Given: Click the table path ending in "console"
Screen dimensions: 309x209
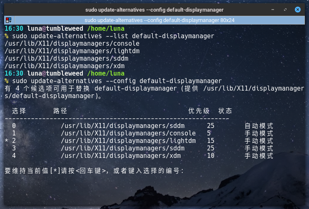Looking at the screenshot, I should point(128,133).
